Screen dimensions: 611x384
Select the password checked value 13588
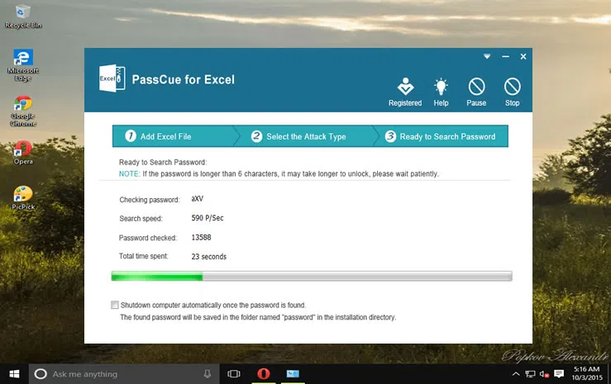point(201,237)
